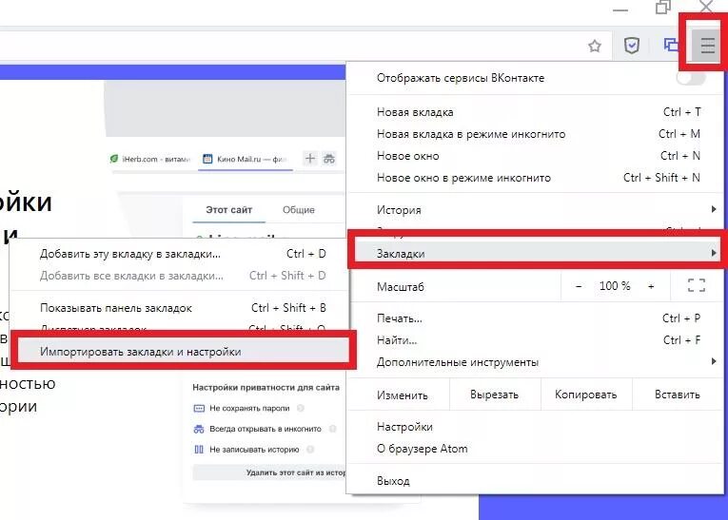
Task: Click the blue windows icon beside shield
Action: point(671,45)
